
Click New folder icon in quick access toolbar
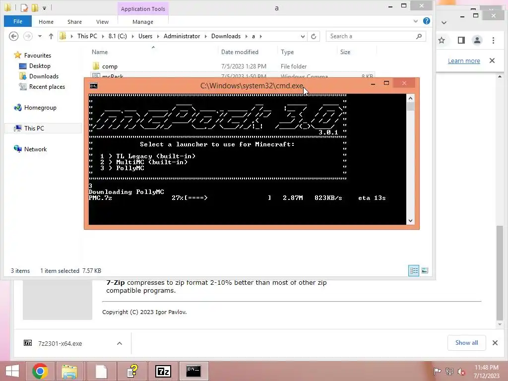35,7
